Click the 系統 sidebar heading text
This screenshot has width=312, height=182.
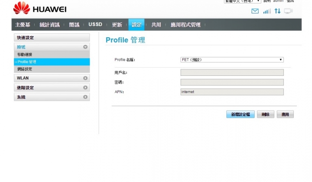(x=21, y=97)
